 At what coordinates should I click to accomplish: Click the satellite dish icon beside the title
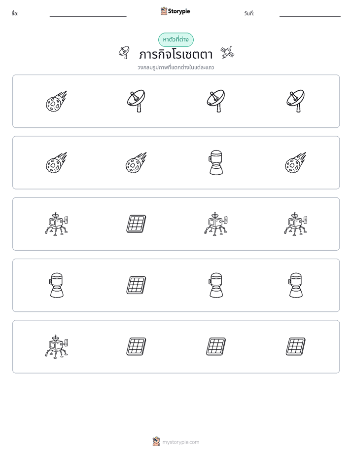click(x=124, y=53)
